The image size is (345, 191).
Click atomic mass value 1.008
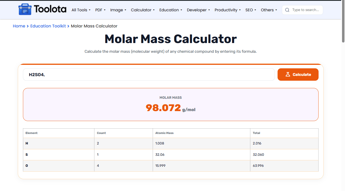[x=160, y=143]
